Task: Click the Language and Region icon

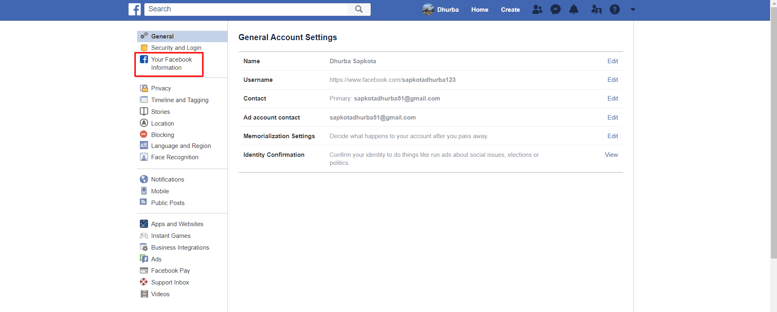Action: [144, 145]
